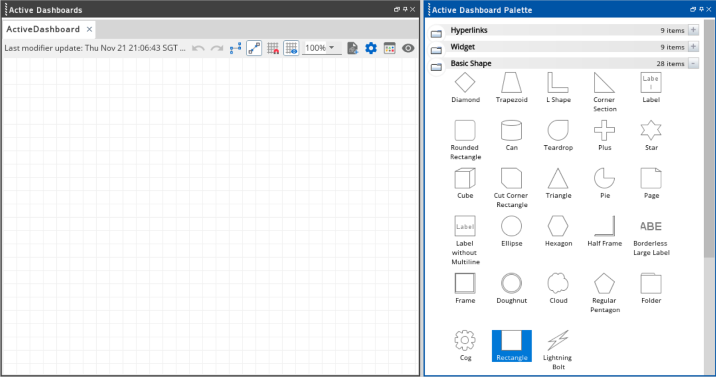The width and height of the screenshot is (716, 377).
Task: Click the connector layout tree icon
Action: click(x=236, y=49)
